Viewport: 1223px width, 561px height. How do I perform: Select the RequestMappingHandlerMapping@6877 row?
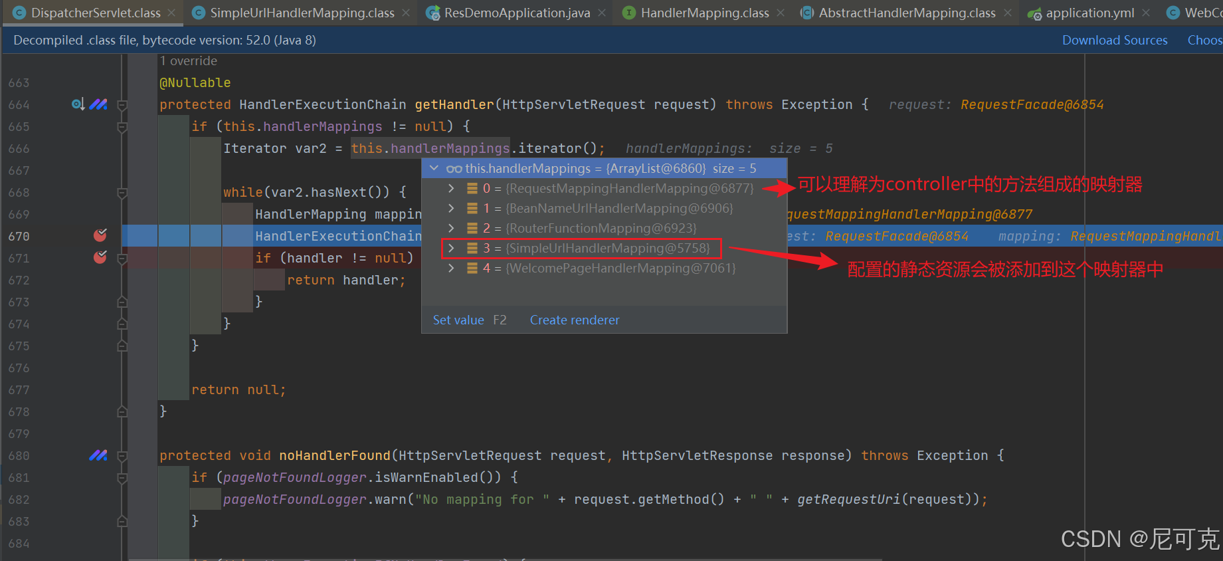(x=604, y=188)
